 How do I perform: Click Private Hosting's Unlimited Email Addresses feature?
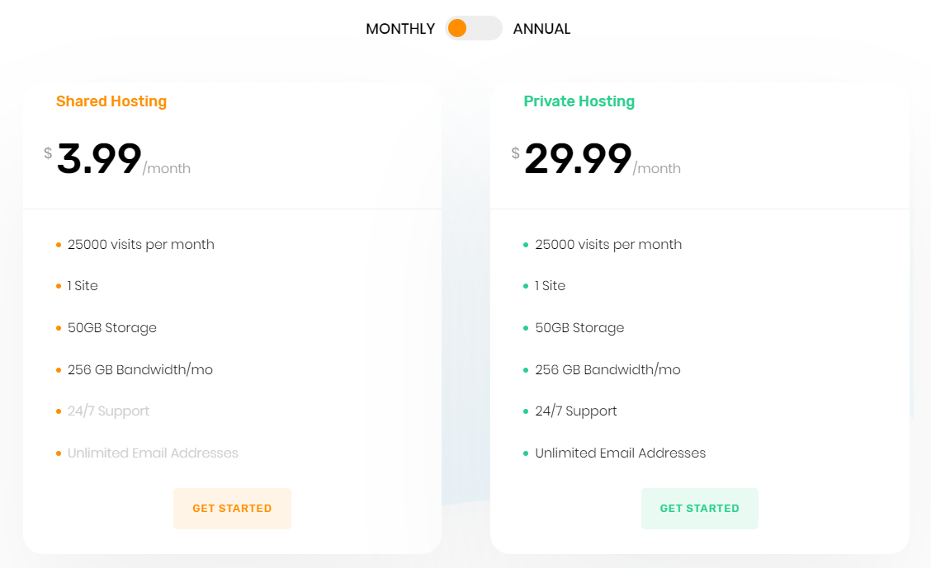pyautogui.click(x=621, y=453)
